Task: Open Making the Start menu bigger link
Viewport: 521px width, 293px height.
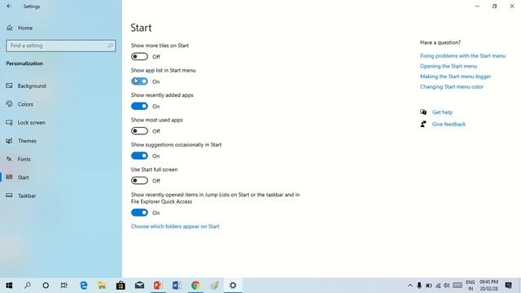Action: coord(455,77)
